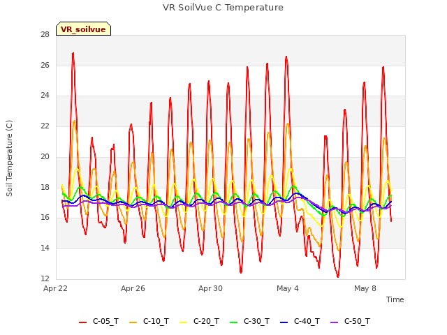Click the May 4 x-axis tick label
The image size is (447, 335).
pos(288,288)
